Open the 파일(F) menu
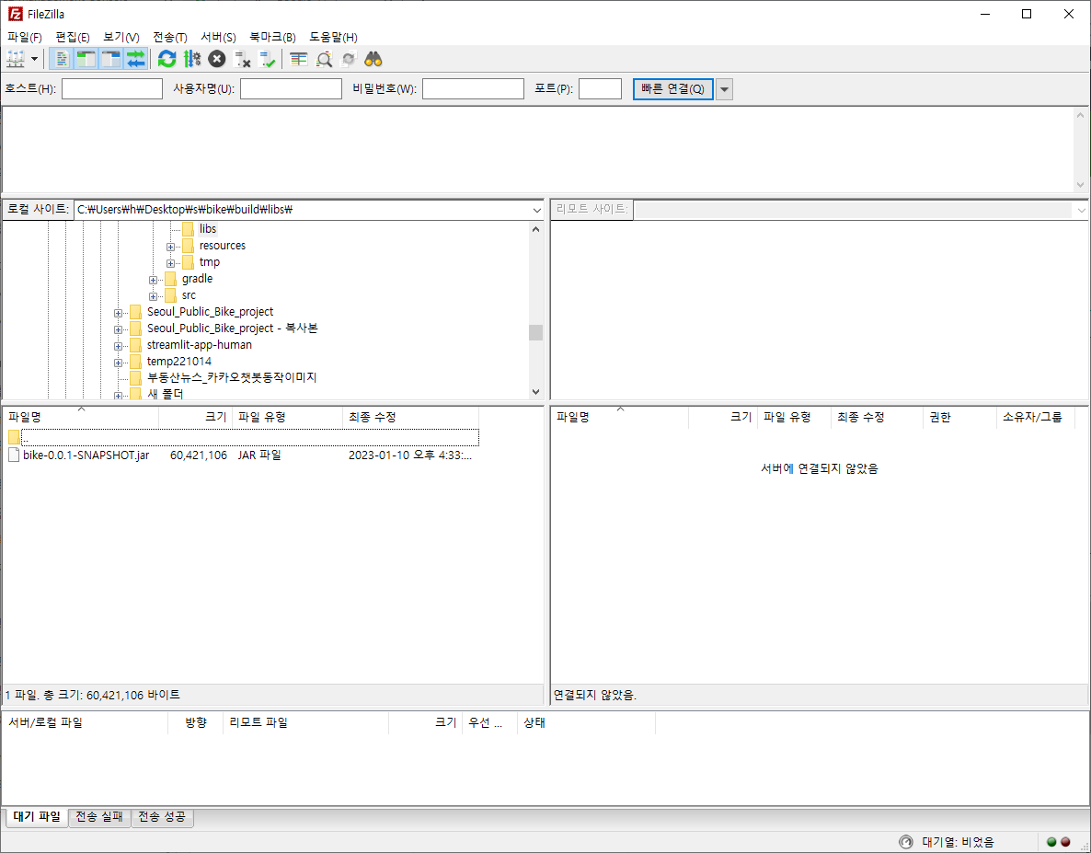This screenshot has height=853, width=1091. coord(24,37)
